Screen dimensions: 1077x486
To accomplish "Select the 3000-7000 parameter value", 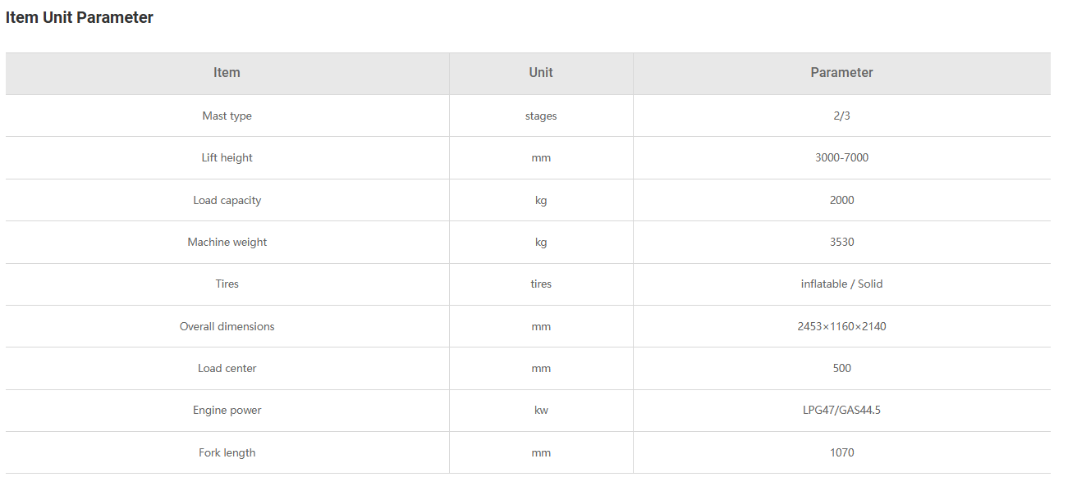I will pos(841,157).
